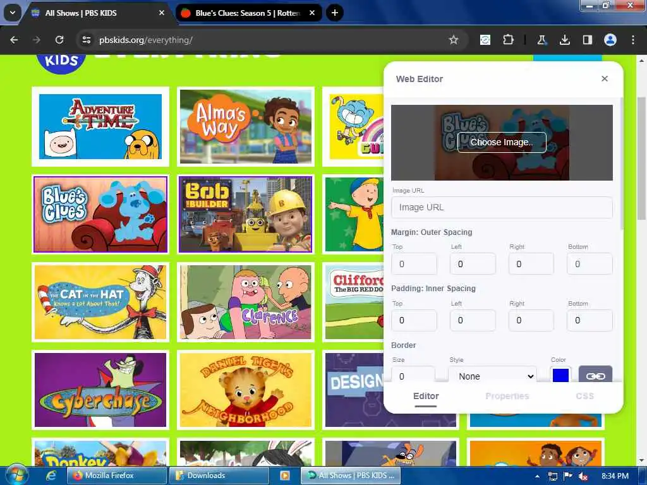Open the Chrome Labs flask icon
Screen dimensions: 647x485
click(541, 40)
